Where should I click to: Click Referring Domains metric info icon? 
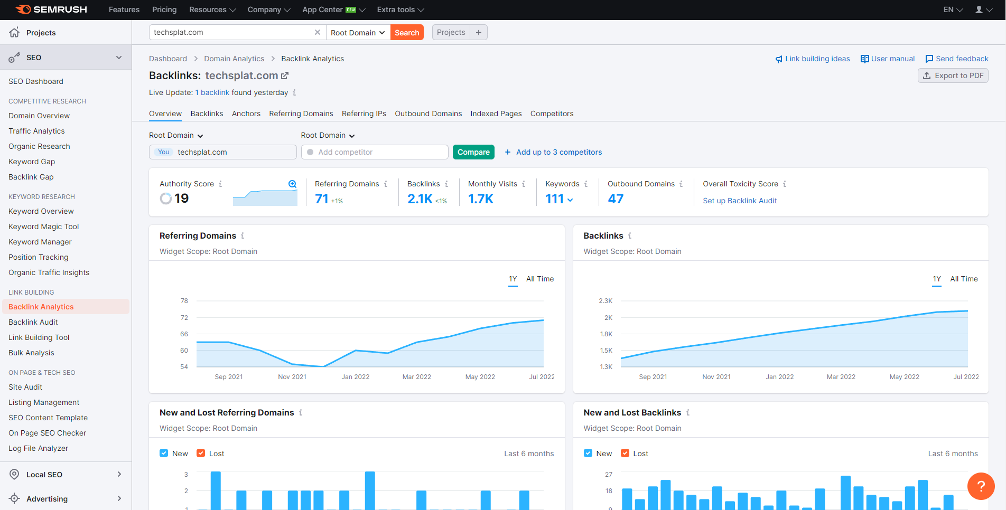point(386,184)
